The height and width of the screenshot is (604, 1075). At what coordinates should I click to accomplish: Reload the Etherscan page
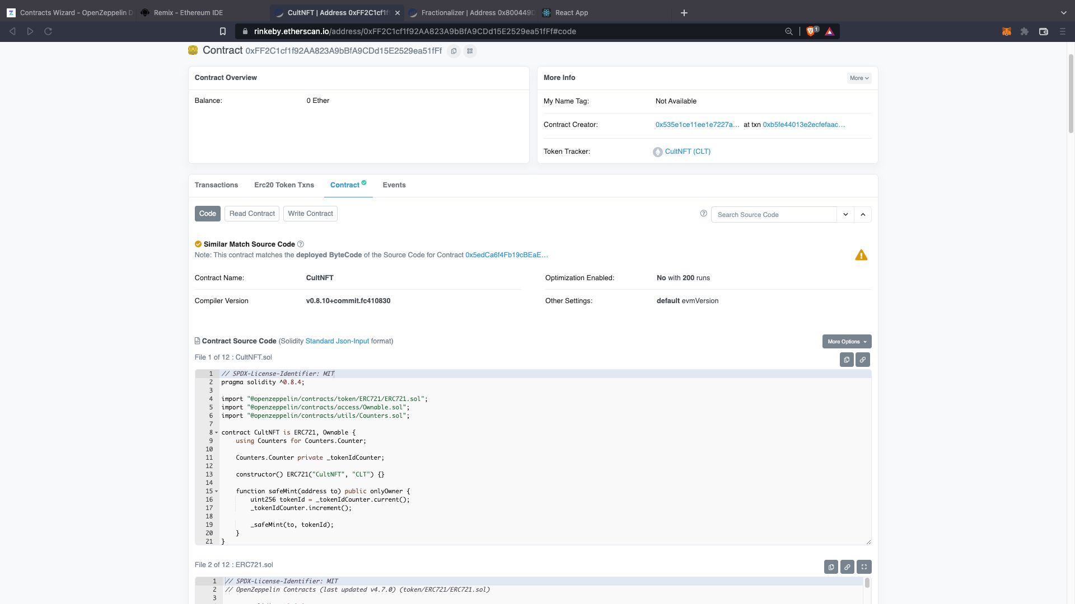48,31
